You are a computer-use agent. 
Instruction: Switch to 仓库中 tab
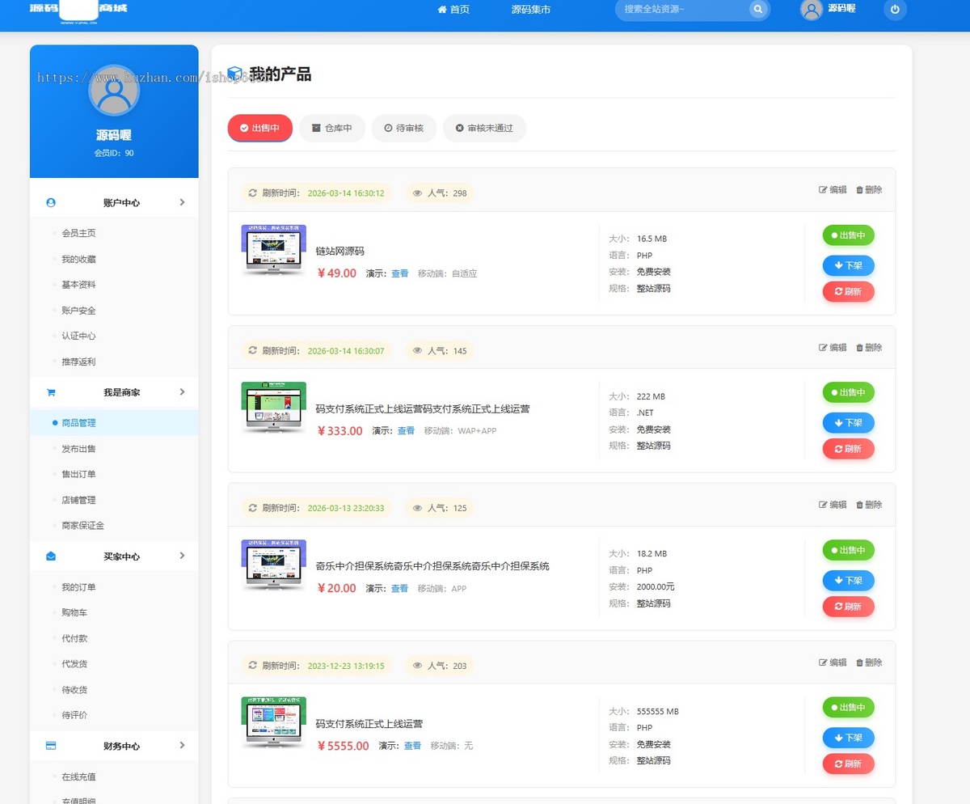point(332,128)
